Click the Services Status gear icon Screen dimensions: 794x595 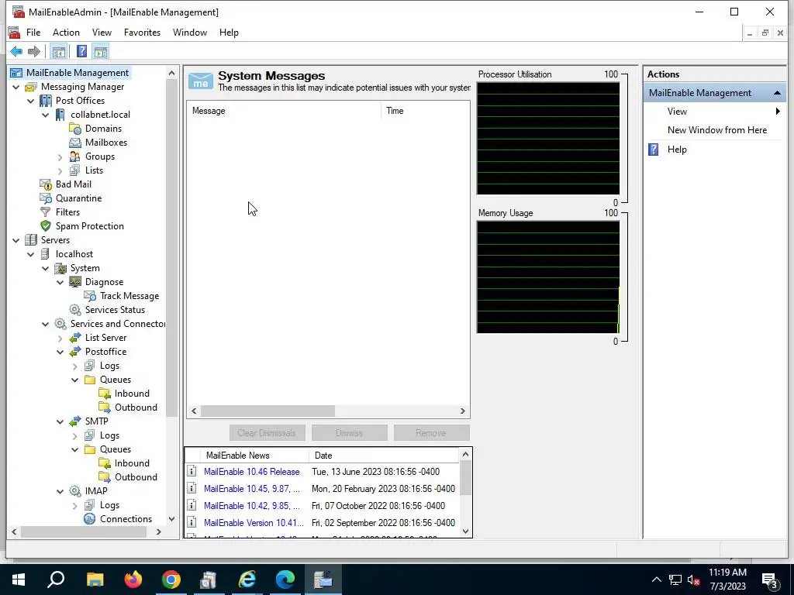[x=75, y=310]
